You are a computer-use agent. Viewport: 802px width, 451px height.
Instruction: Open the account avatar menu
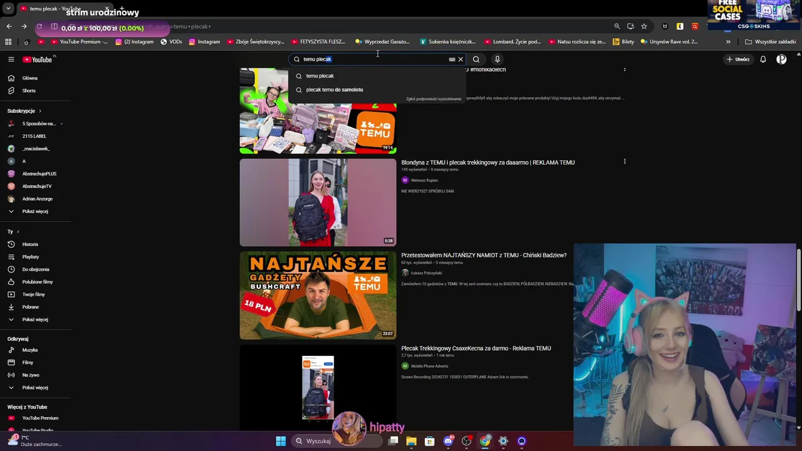coord(781,60)
